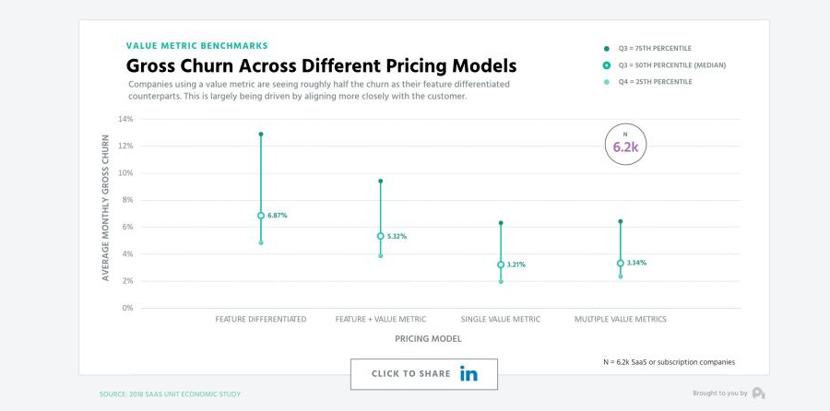Click the Feature Differentiated 75th percentile top dot
The height and width of the screenshot is (411, 830).
coord(261,135)
